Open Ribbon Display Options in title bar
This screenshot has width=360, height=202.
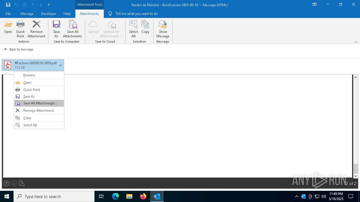tap(314, 4)
